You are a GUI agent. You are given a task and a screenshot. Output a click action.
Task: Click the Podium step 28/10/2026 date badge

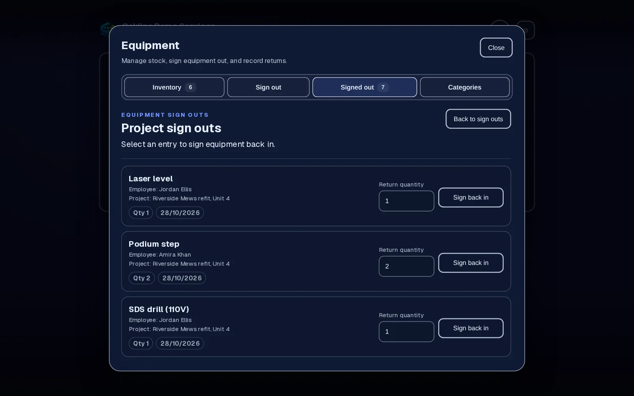click(182, 278)
